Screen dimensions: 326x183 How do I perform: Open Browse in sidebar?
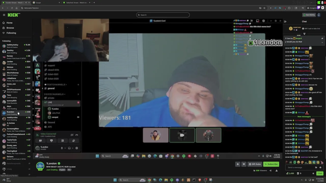point(10,28)
